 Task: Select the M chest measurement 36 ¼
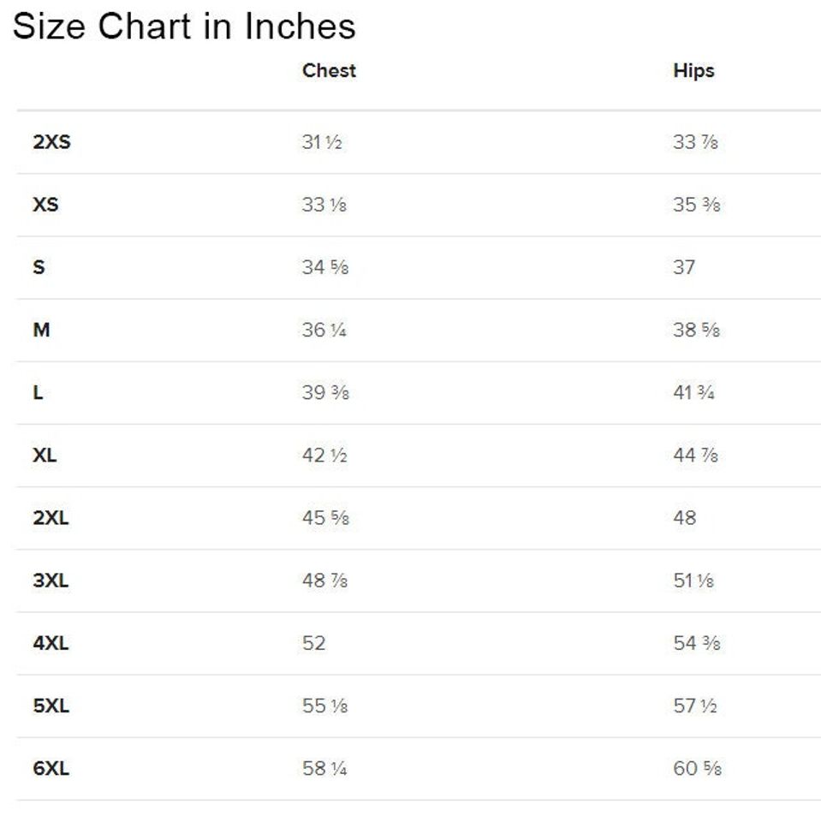(x=324, y=331)
